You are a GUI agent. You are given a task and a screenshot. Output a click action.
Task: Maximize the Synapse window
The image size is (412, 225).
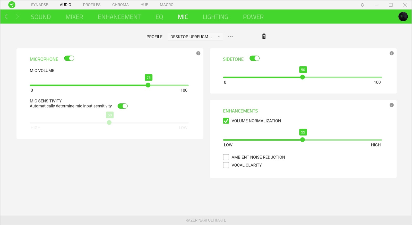[391, 5]
